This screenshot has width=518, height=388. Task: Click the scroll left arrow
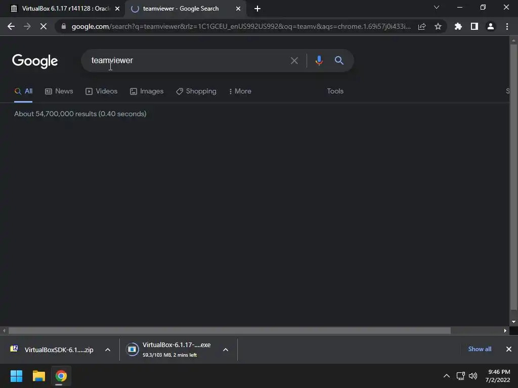[x=4, y=330]
